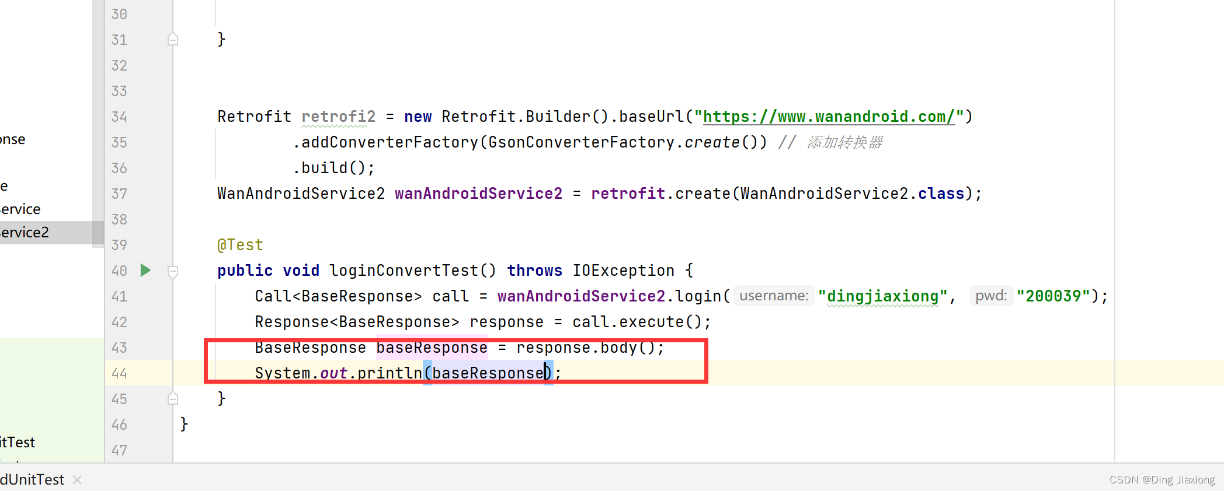Click fold end marker at line 45
Viewport: 1224px width, 491px height.
pos(173,399)
